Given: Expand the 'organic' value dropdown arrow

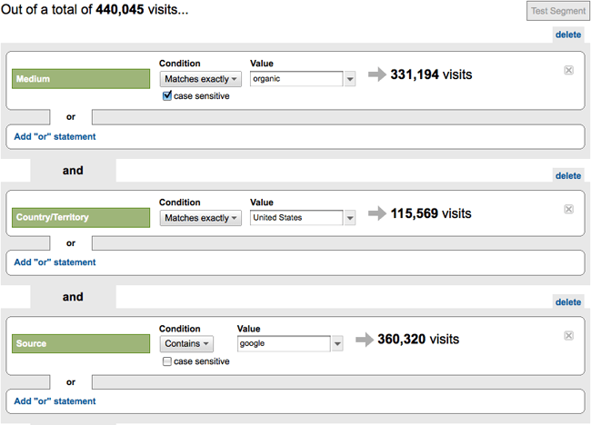Looking at the screenshot, I should pos(349,79).
